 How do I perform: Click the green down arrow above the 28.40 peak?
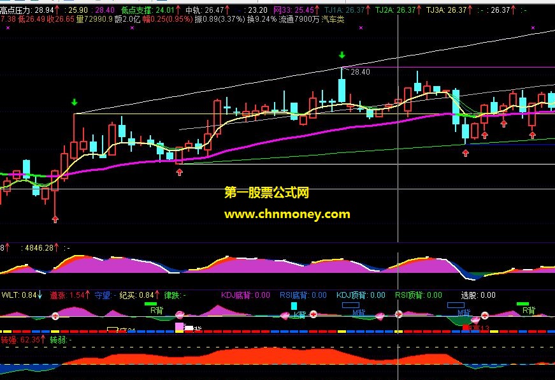(x=342, y=55)
